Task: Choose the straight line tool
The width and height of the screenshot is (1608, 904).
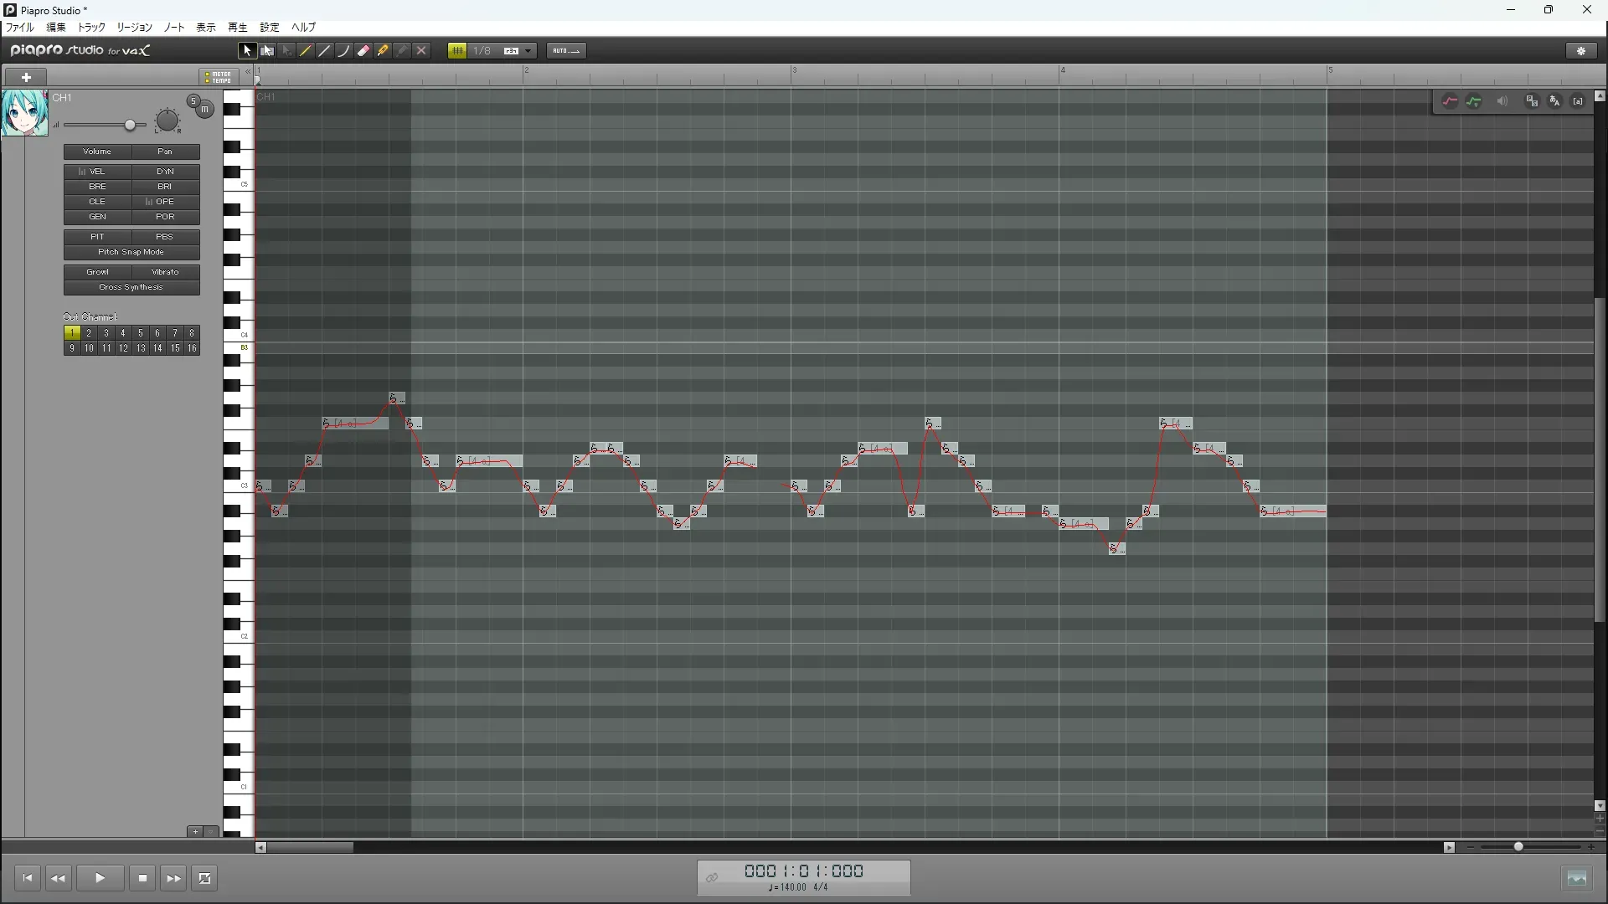Action: [325, 51]
